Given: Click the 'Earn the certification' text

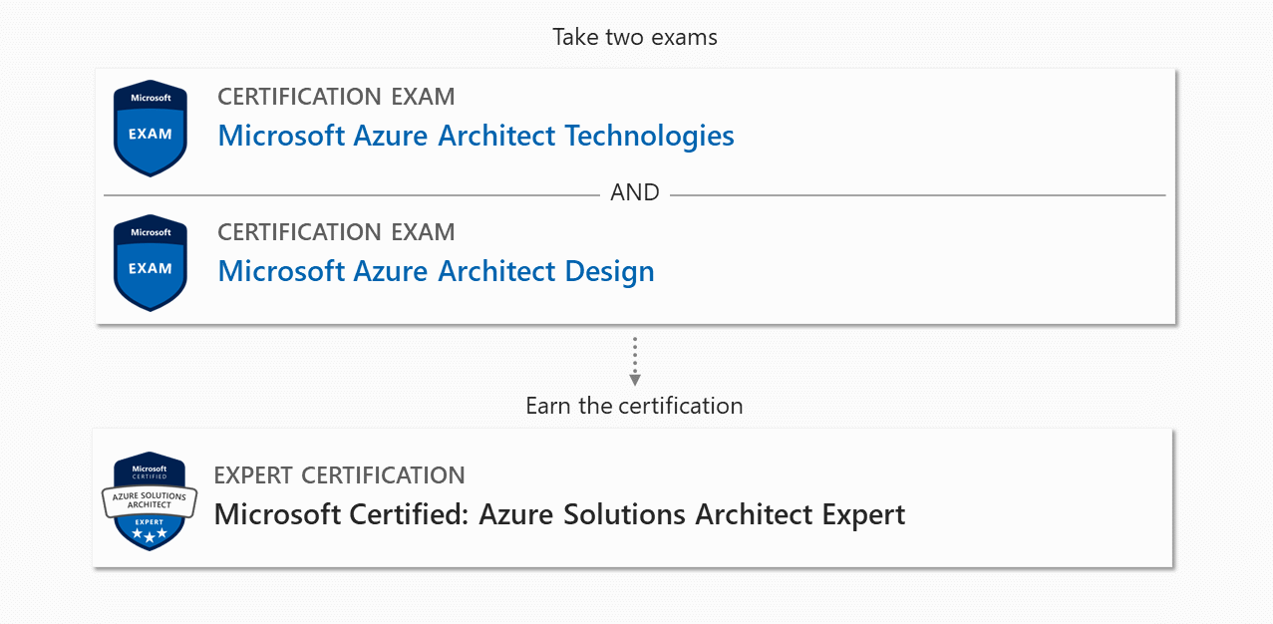Looking at the screenshot, I should [634, 406].
